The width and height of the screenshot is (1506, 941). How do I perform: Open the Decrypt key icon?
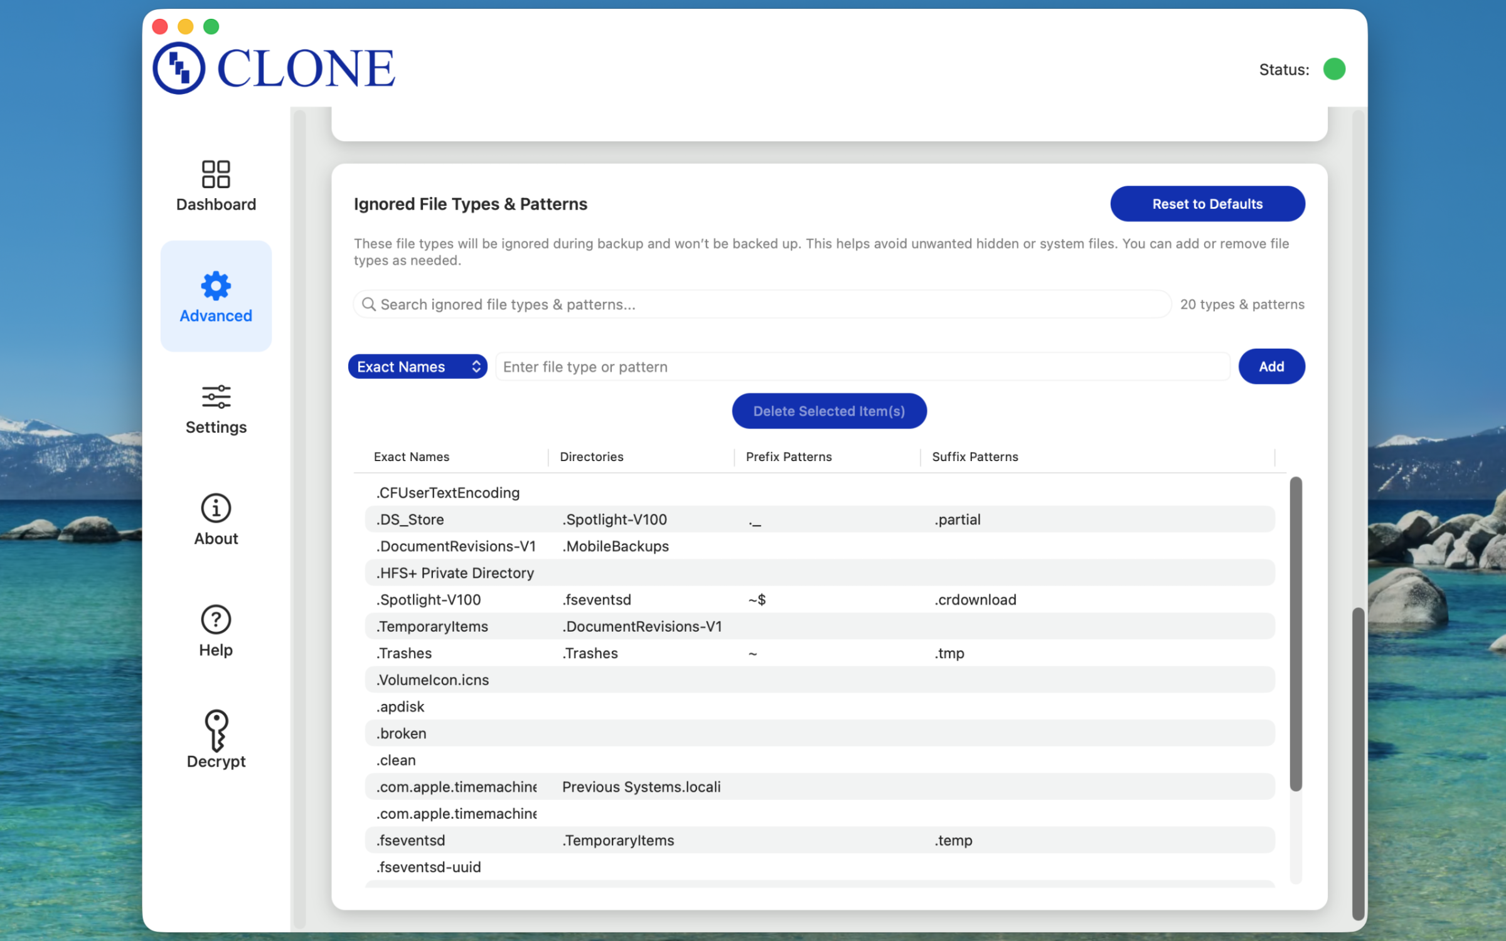[215, 730]
